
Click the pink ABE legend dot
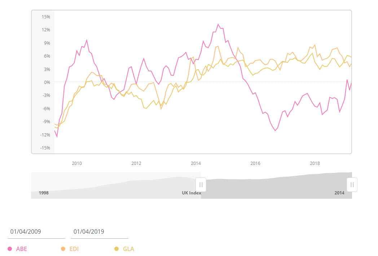tap(9, 249)
